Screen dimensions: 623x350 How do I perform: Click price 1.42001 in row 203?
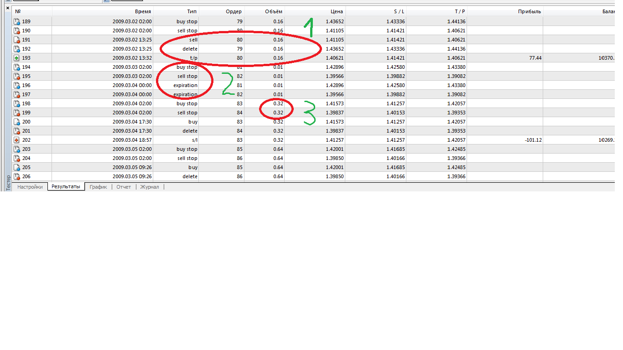click(335, 149)
